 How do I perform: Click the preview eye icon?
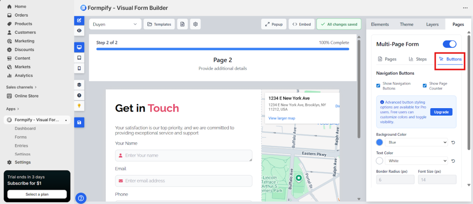(x=79, y=30)
